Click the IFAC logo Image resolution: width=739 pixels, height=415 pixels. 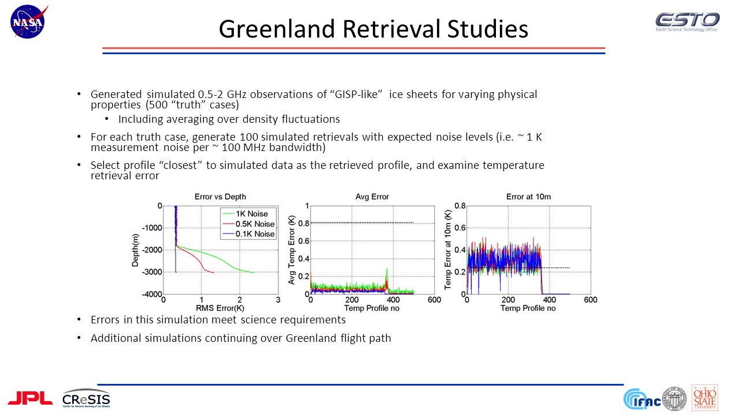[641, 399]
